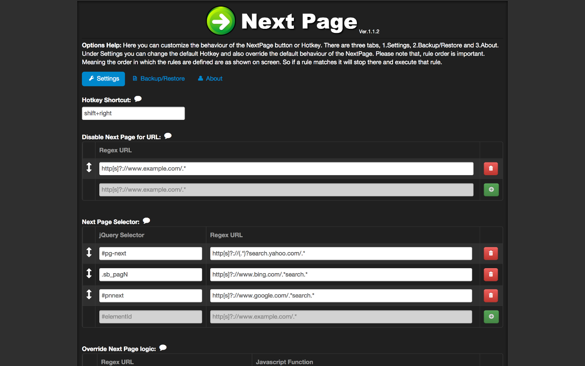
Task: Click the Next Page title text
Action: point(299,21)
